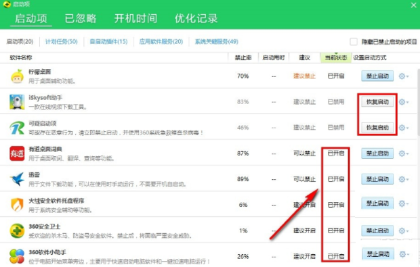This screenshot has height=267, width=420.
Task: Click the 360安全卫士 icon
Action: [x=17, y=230]
